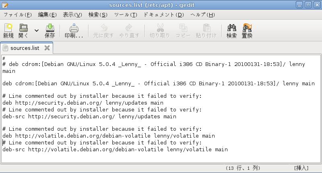
Task: Open the 編集(E) menu
Action: point(47,15)
